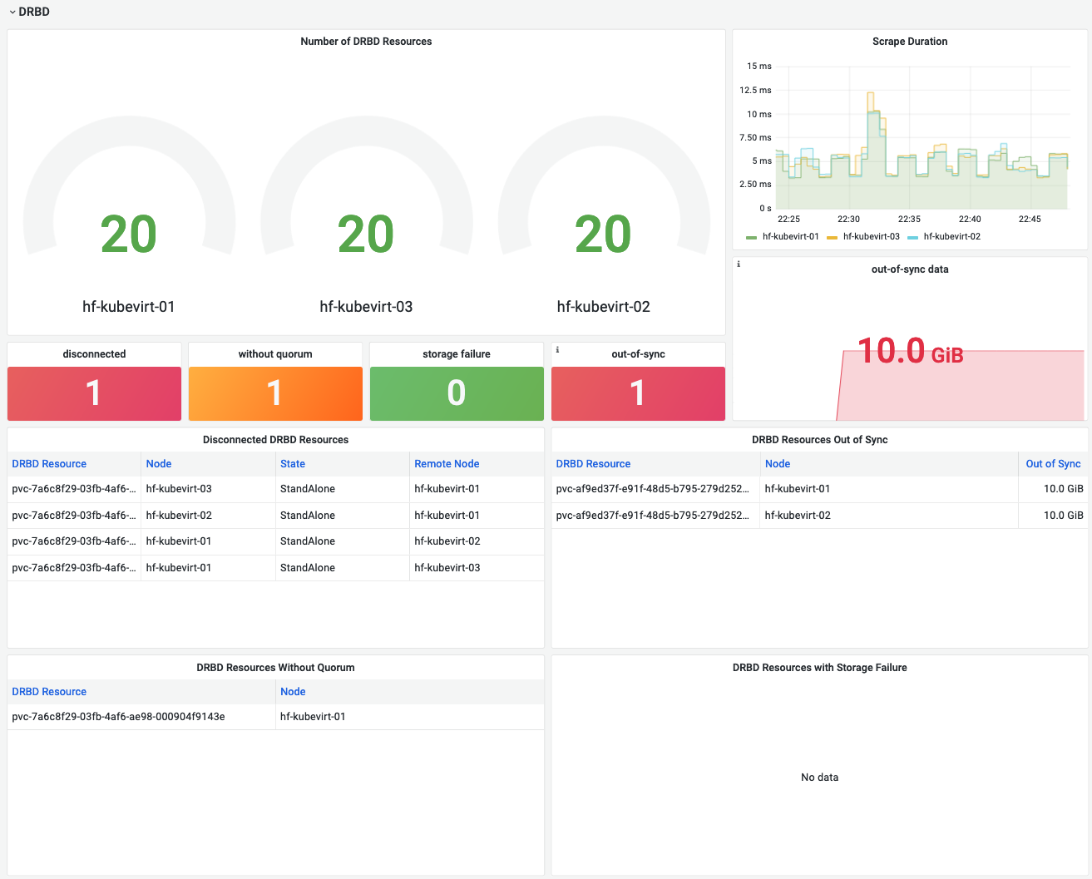Screen dimensions: 1092x879
Task: Open the Number of DRBD Resources panel title menu
Action: click(x=366, y=42)
